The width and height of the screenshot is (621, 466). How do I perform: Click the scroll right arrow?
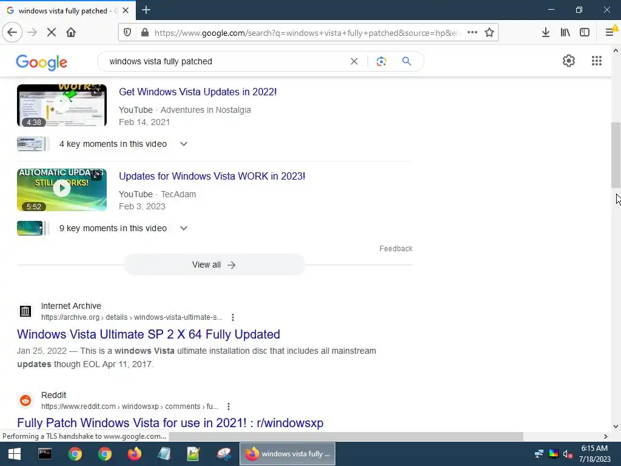tap(606, 436)
